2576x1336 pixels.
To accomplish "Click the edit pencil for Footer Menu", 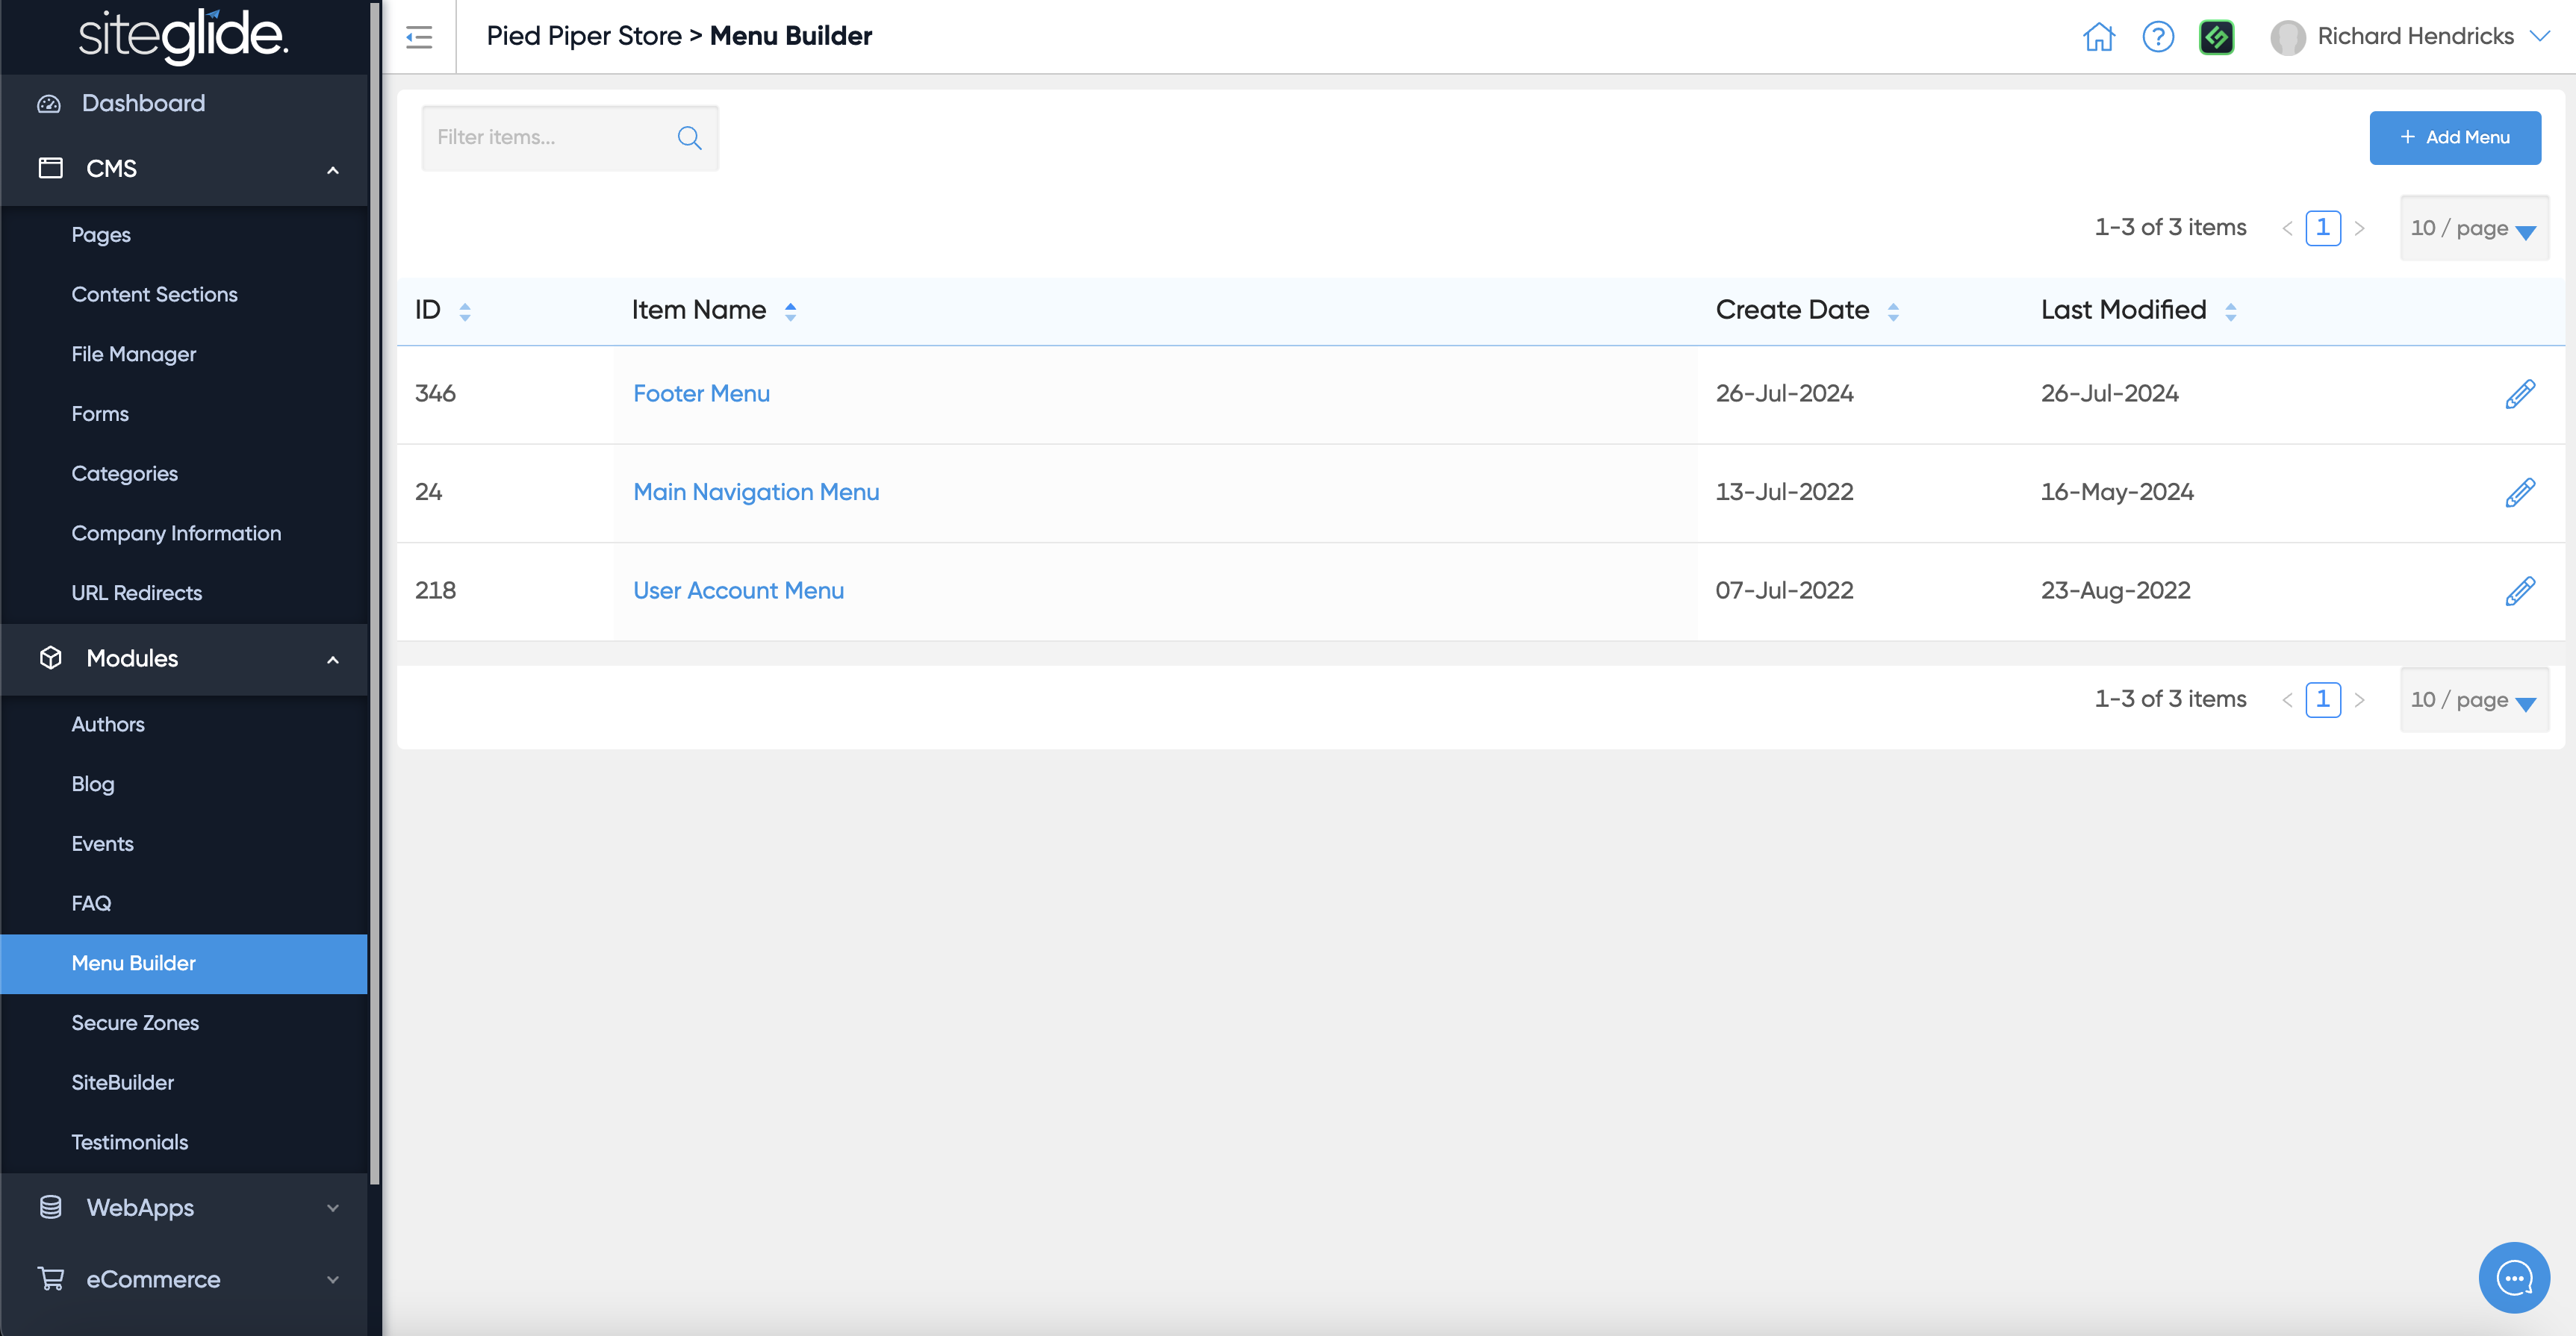I will 2519,393.
